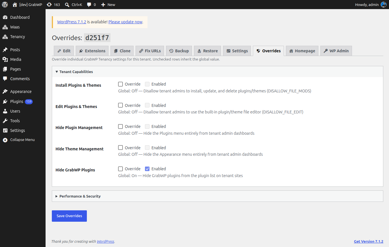Click the plug icon on Extensions tab
Image resolution: width=389 pixels, height=247 pixels.
coord(81,51)
